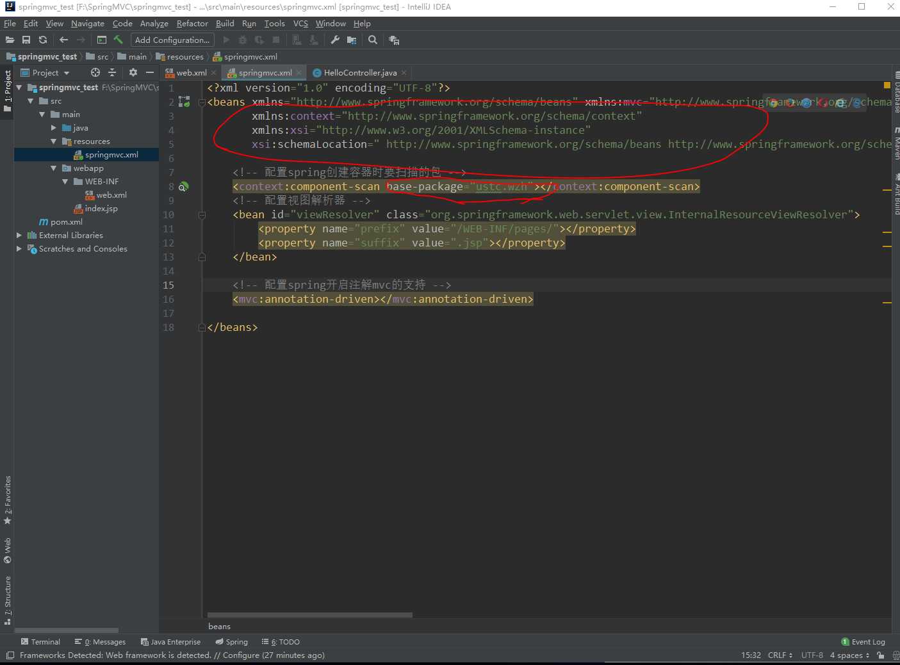This screenshot has height=665, width=900.
Task: Hide the Project panel with minus icon
Action: click(x=150, y=72)
